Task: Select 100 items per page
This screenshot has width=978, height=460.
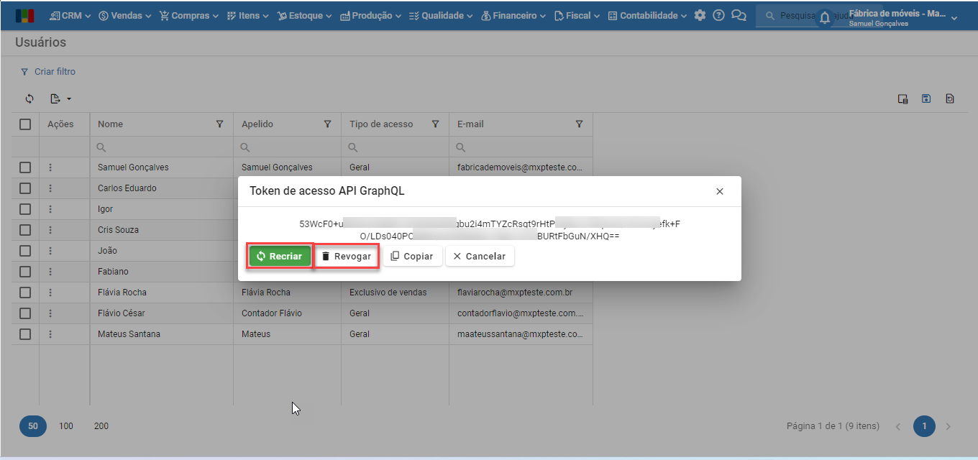Action: [66, 426]
